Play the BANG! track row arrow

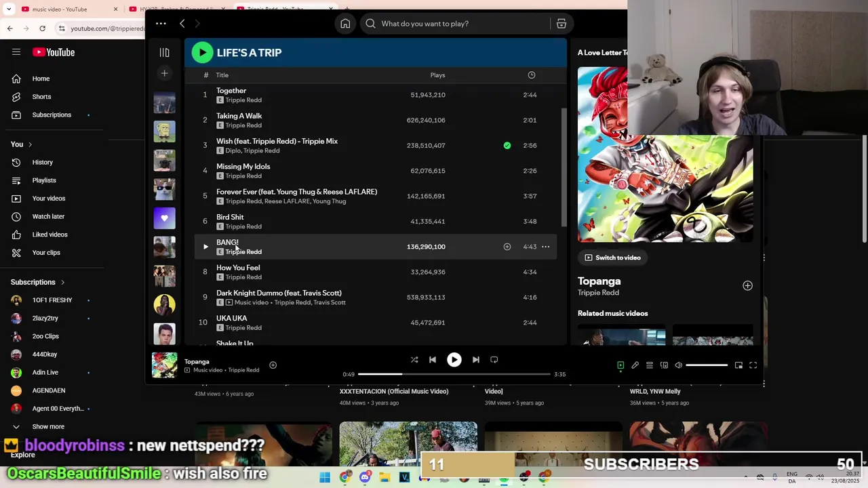click(205, 247)
